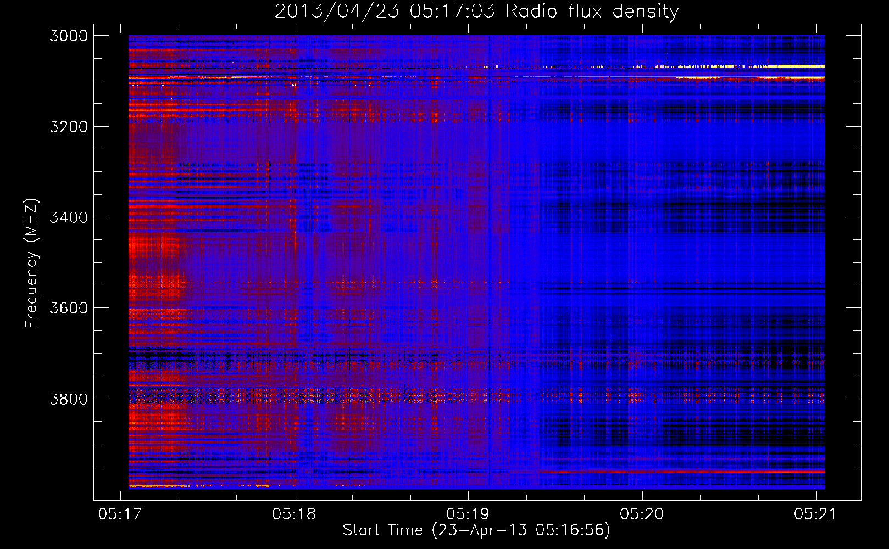The height and width of the screenshot is (549, 889).
Task: Click the 05:19 time axis label
Action: tap(468, 514)
